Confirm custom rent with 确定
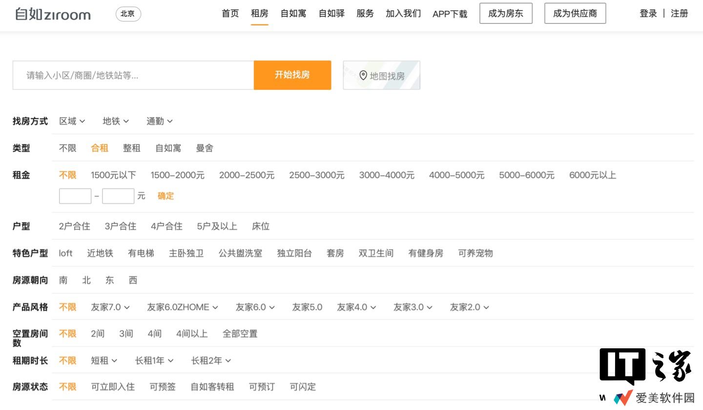This screenshot has height=410, width=703. pyautogui.click(x=165, y=196)
